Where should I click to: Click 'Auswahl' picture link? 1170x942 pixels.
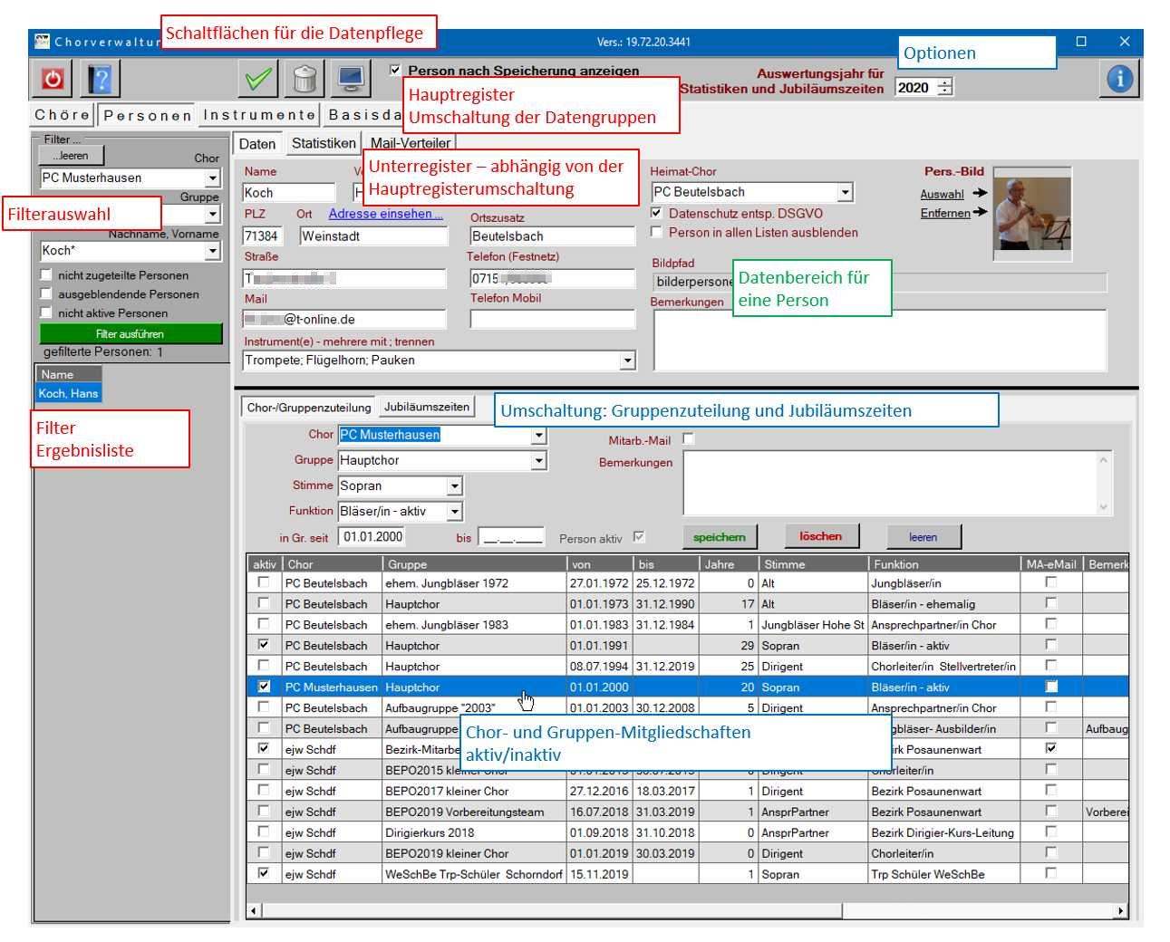tap(943, 194)
